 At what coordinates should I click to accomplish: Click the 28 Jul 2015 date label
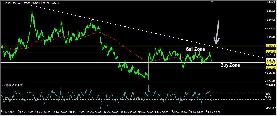coord(7,112)
